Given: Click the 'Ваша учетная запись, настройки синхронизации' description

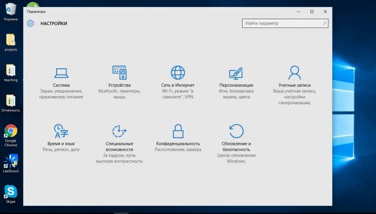Looking at the screenshot, I should pyautogui.click(x=294, y=97).
